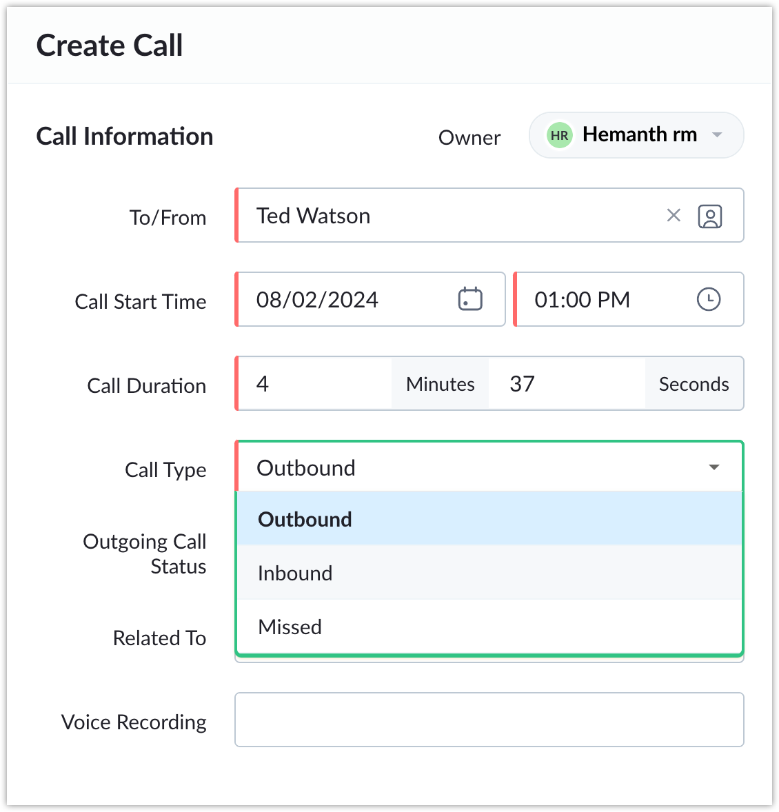Click the call duration seconds field
This screenshot has width=779, height=812.
click(567, 384)
